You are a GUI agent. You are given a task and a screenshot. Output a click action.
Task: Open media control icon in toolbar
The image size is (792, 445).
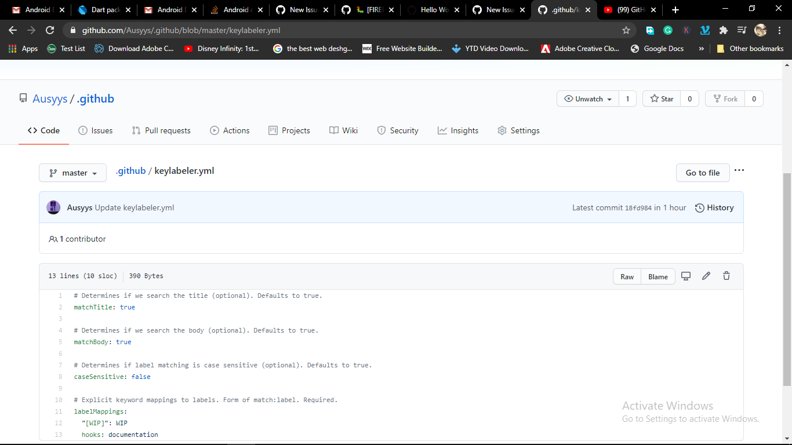tap(742, 30)
